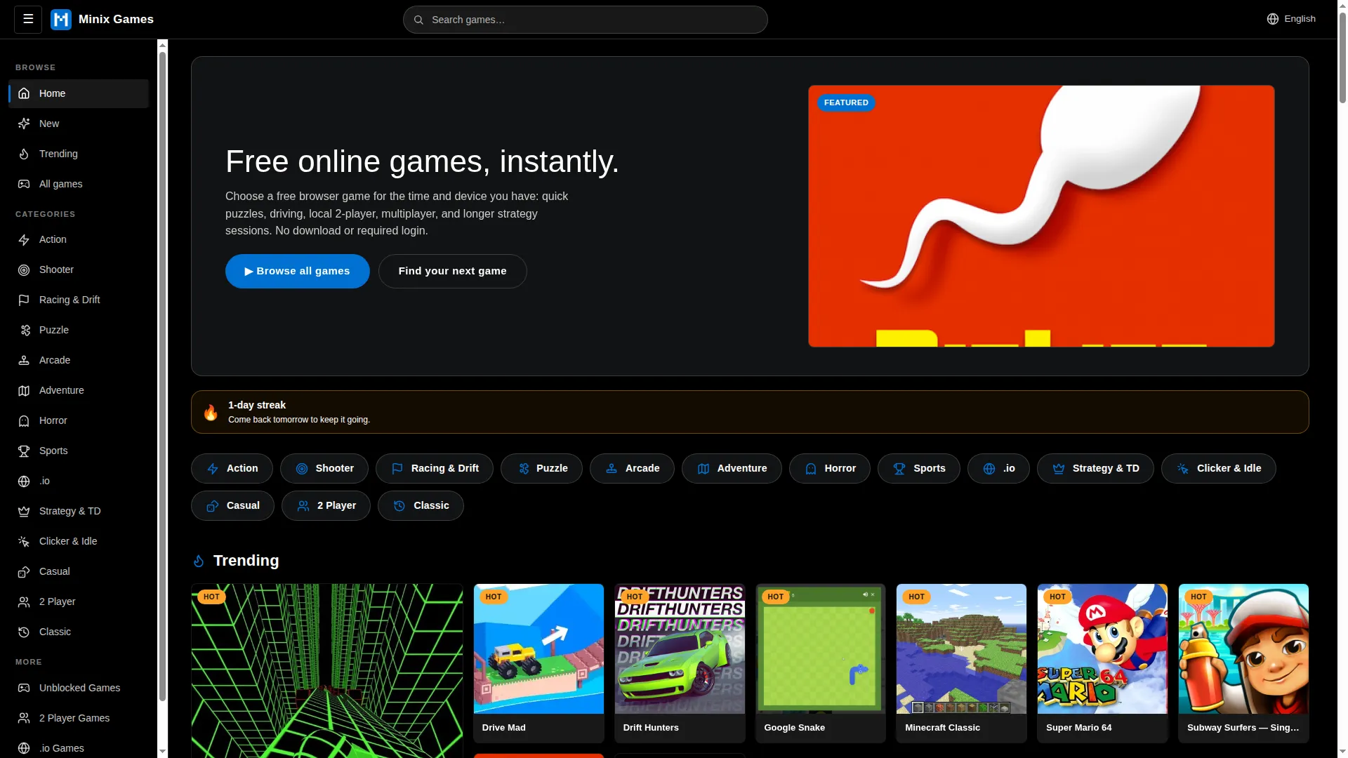
Task: Select the Horror category chip
Action: 829,468
